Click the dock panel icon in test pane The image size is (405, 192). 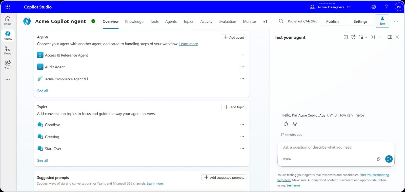pos(390,37)
